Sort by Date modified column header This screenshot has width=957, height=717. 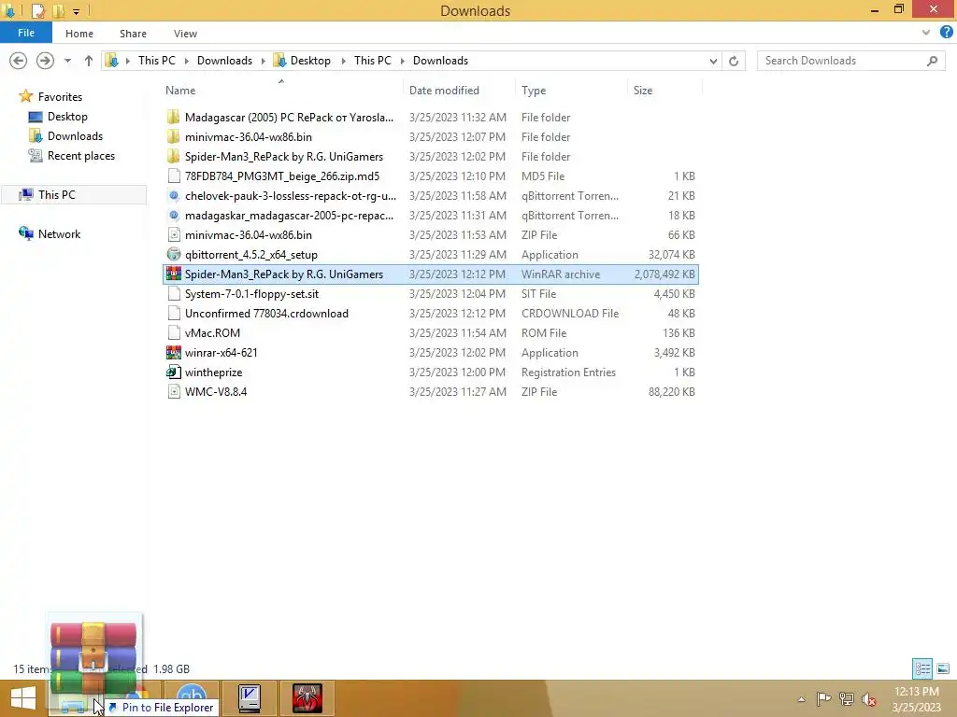coord(444,91)
